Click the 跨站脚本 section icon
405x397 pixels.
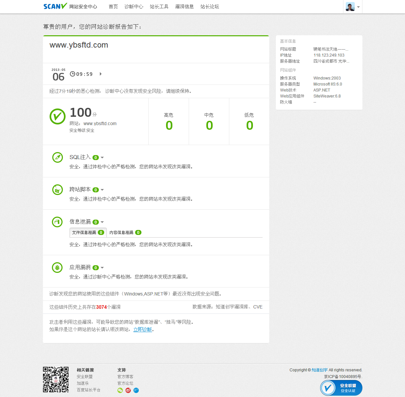tap(58, 190)
